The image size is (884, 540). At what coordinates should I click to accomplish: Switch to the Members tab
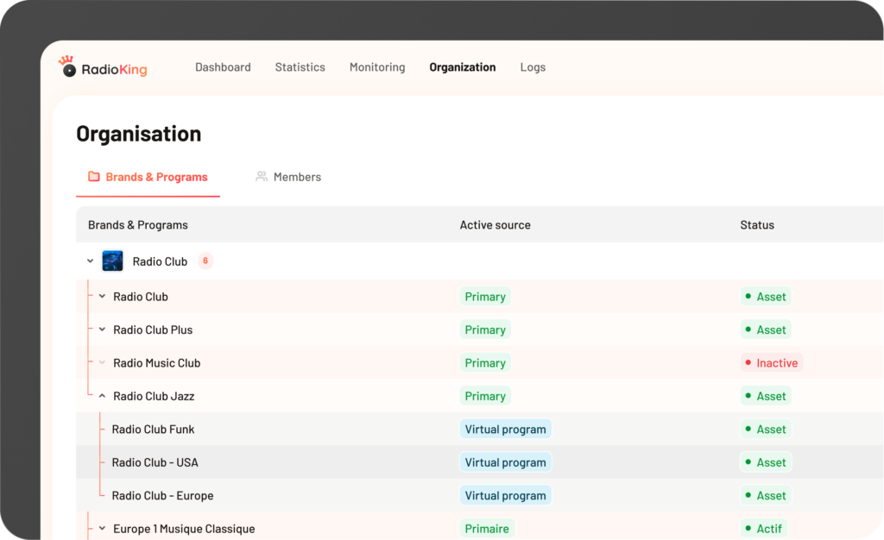(296, 177)
